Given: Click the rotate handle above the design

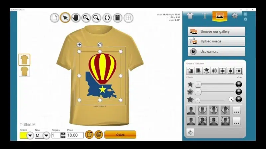Looking at the screenshot, I should (100, 45).
